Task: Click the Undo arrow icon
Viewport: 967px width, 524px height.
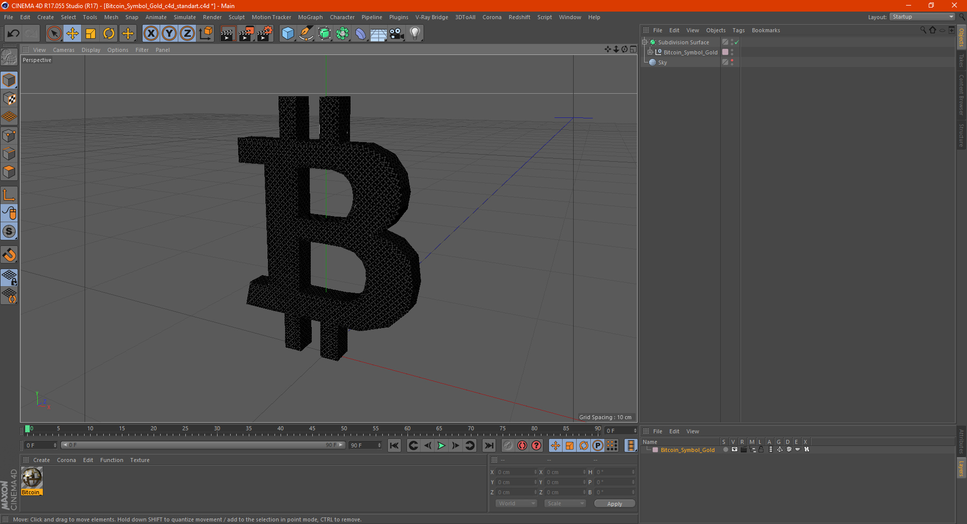Action: pyautogui.click(x=14, y=34)
